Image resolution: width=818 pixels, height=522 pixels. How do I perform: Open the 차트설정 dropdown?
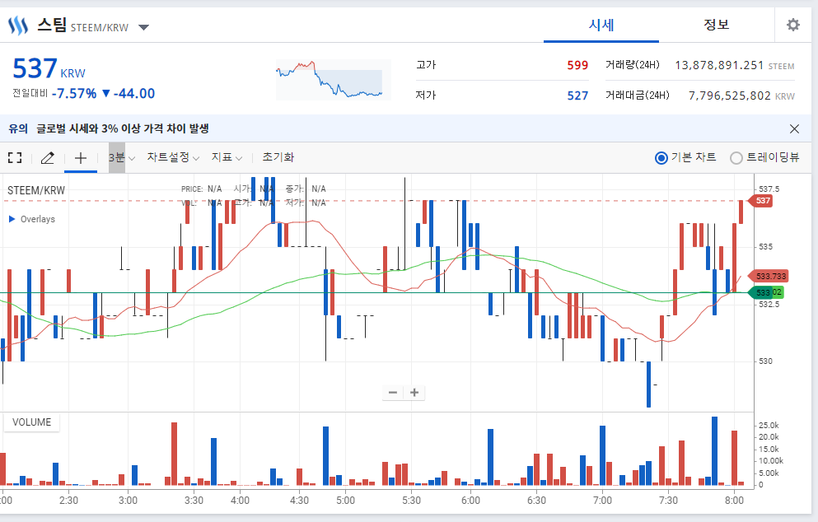point(173,157)
